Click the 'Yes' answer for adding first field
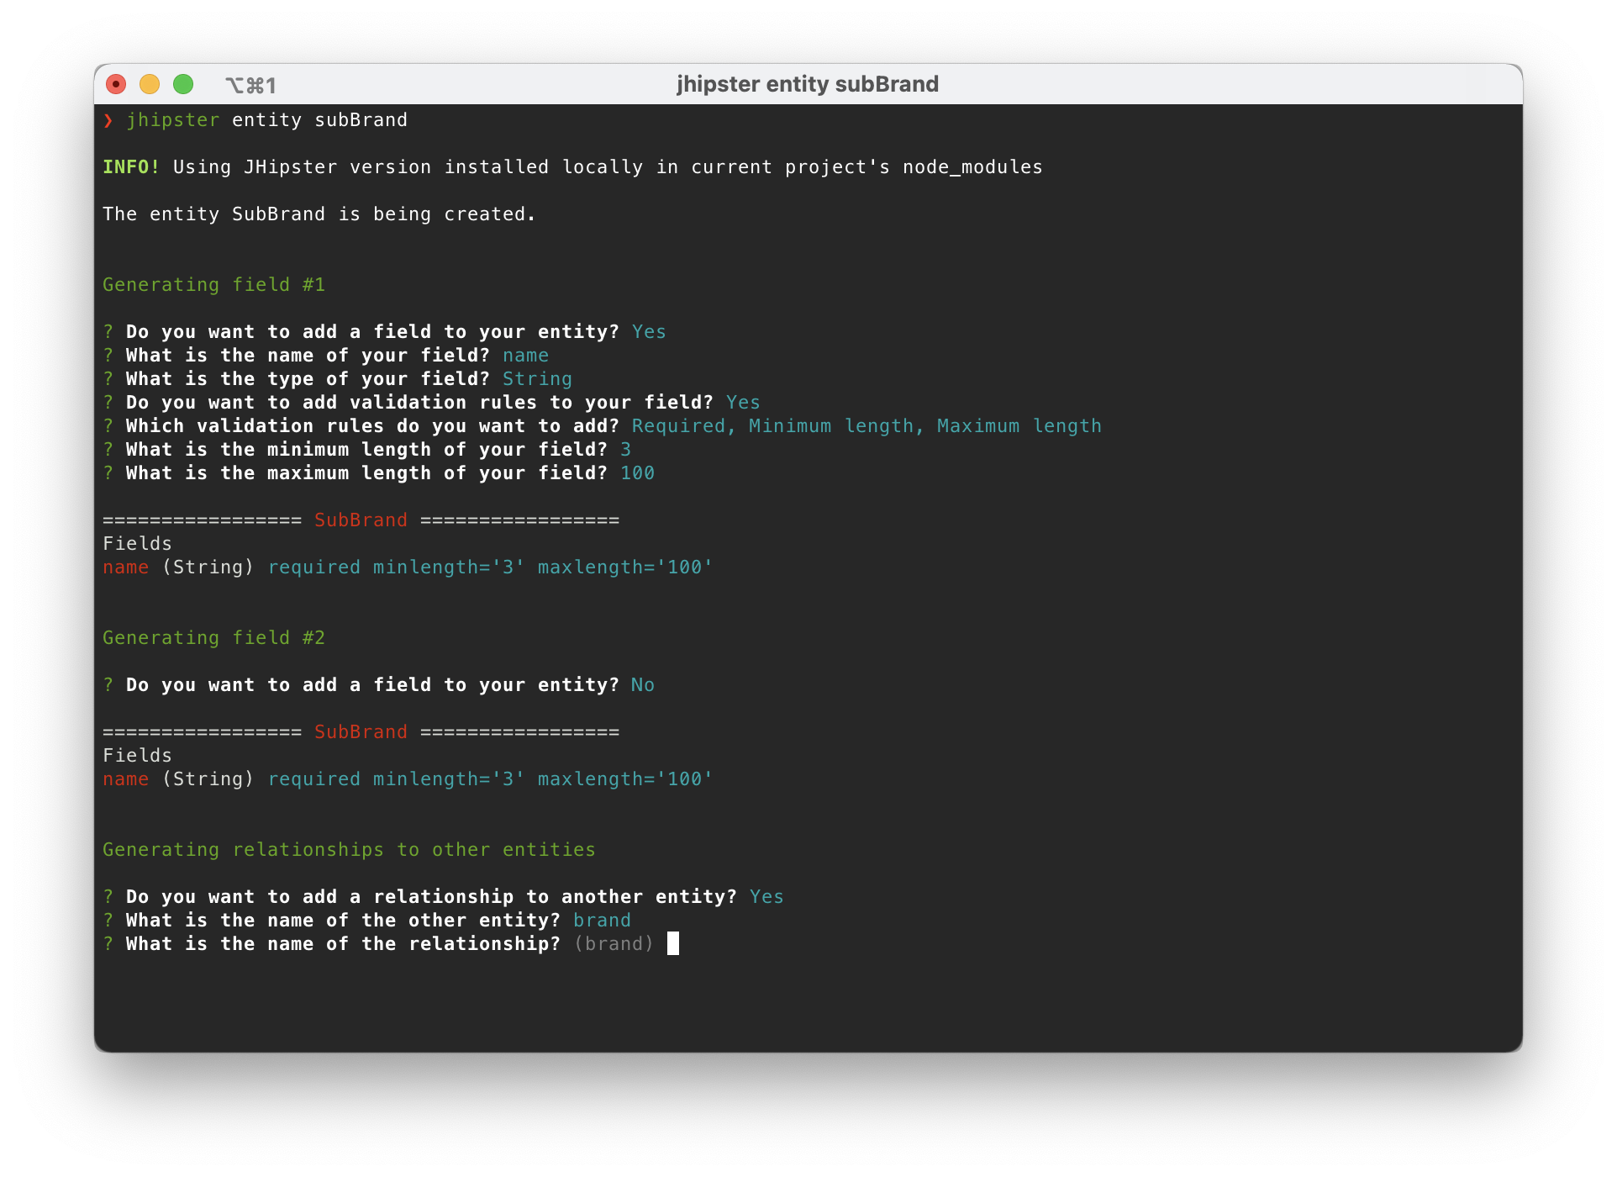This screenshot has width=1617, height=1177. pos(649,332)
